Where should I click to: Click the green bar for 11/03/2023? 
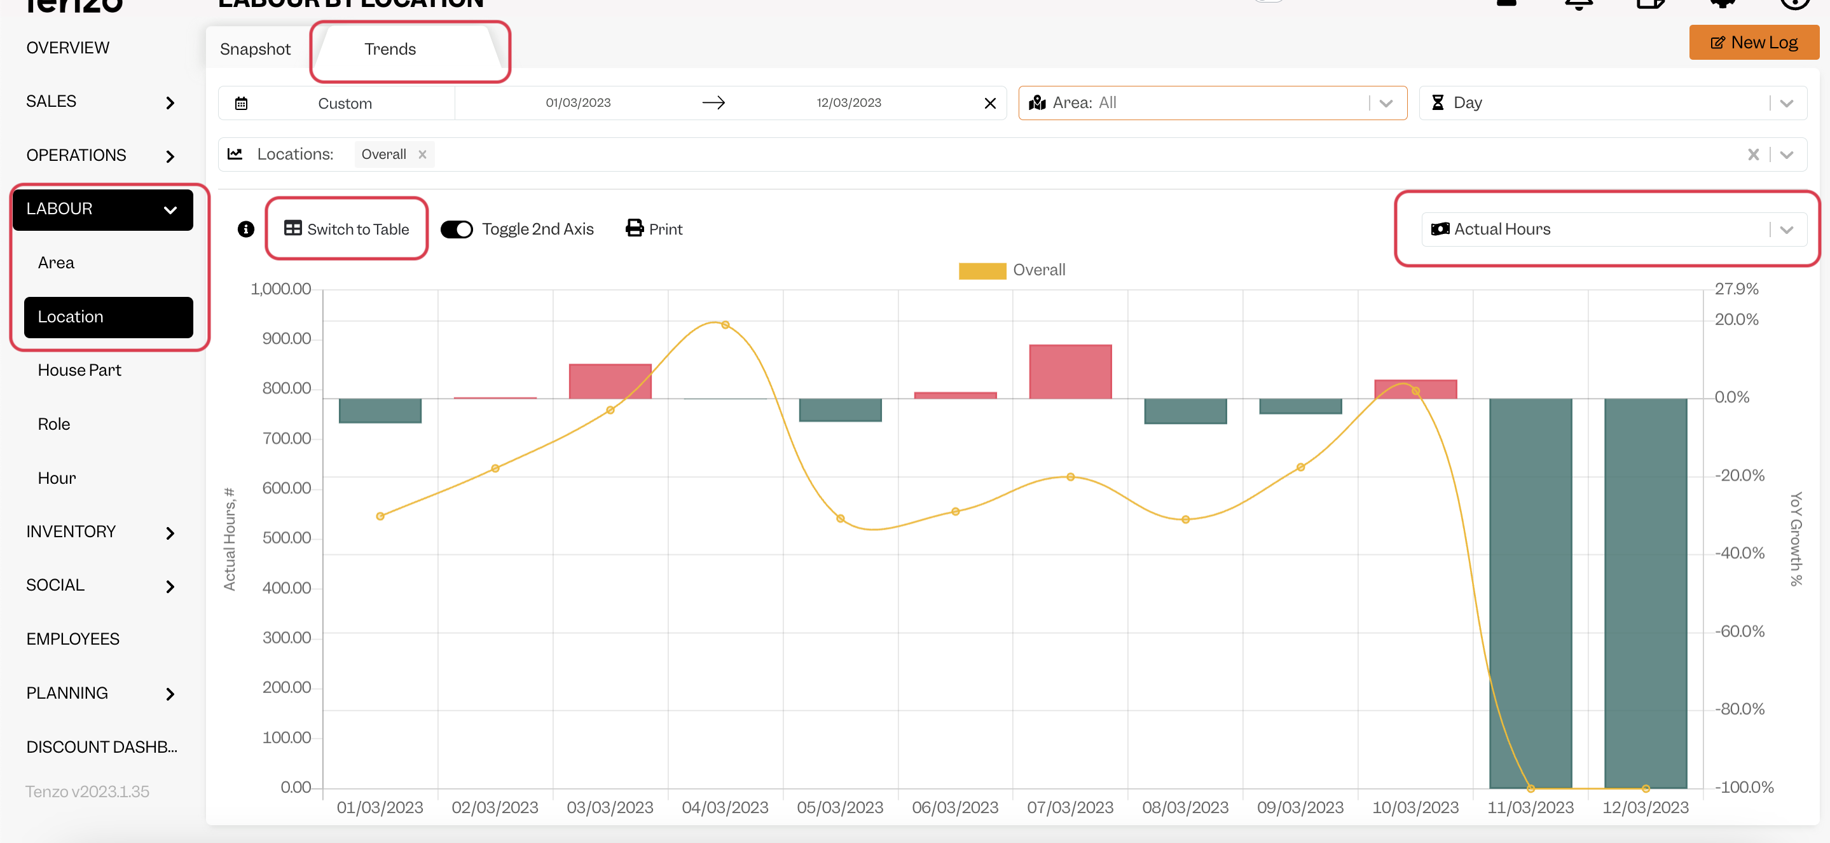point(1531,593)
